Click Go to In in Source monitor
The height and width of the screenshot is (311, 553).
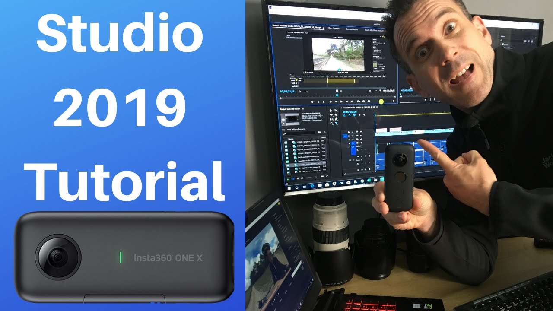[331, 102]
